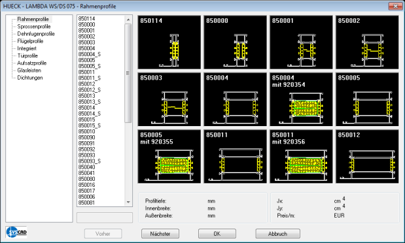Cancel the dialog with Abbruch
405x243 pixels.
(277, 234)
